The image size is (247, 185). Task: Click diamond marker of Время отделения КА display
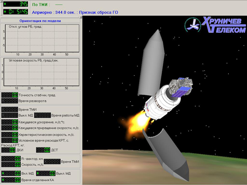(x=3, y=180)
